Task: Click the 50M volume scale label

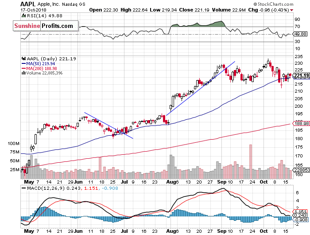Action: pos(15,161)
